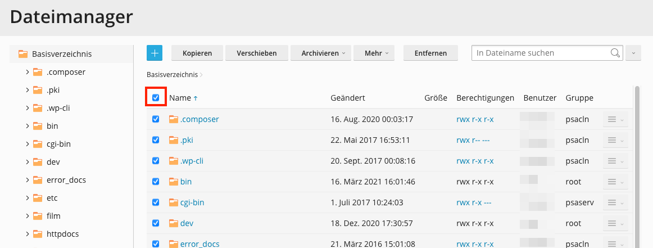Click the search magnifier icon
Viewport: 653px width, 248px height.
point(615,53)
